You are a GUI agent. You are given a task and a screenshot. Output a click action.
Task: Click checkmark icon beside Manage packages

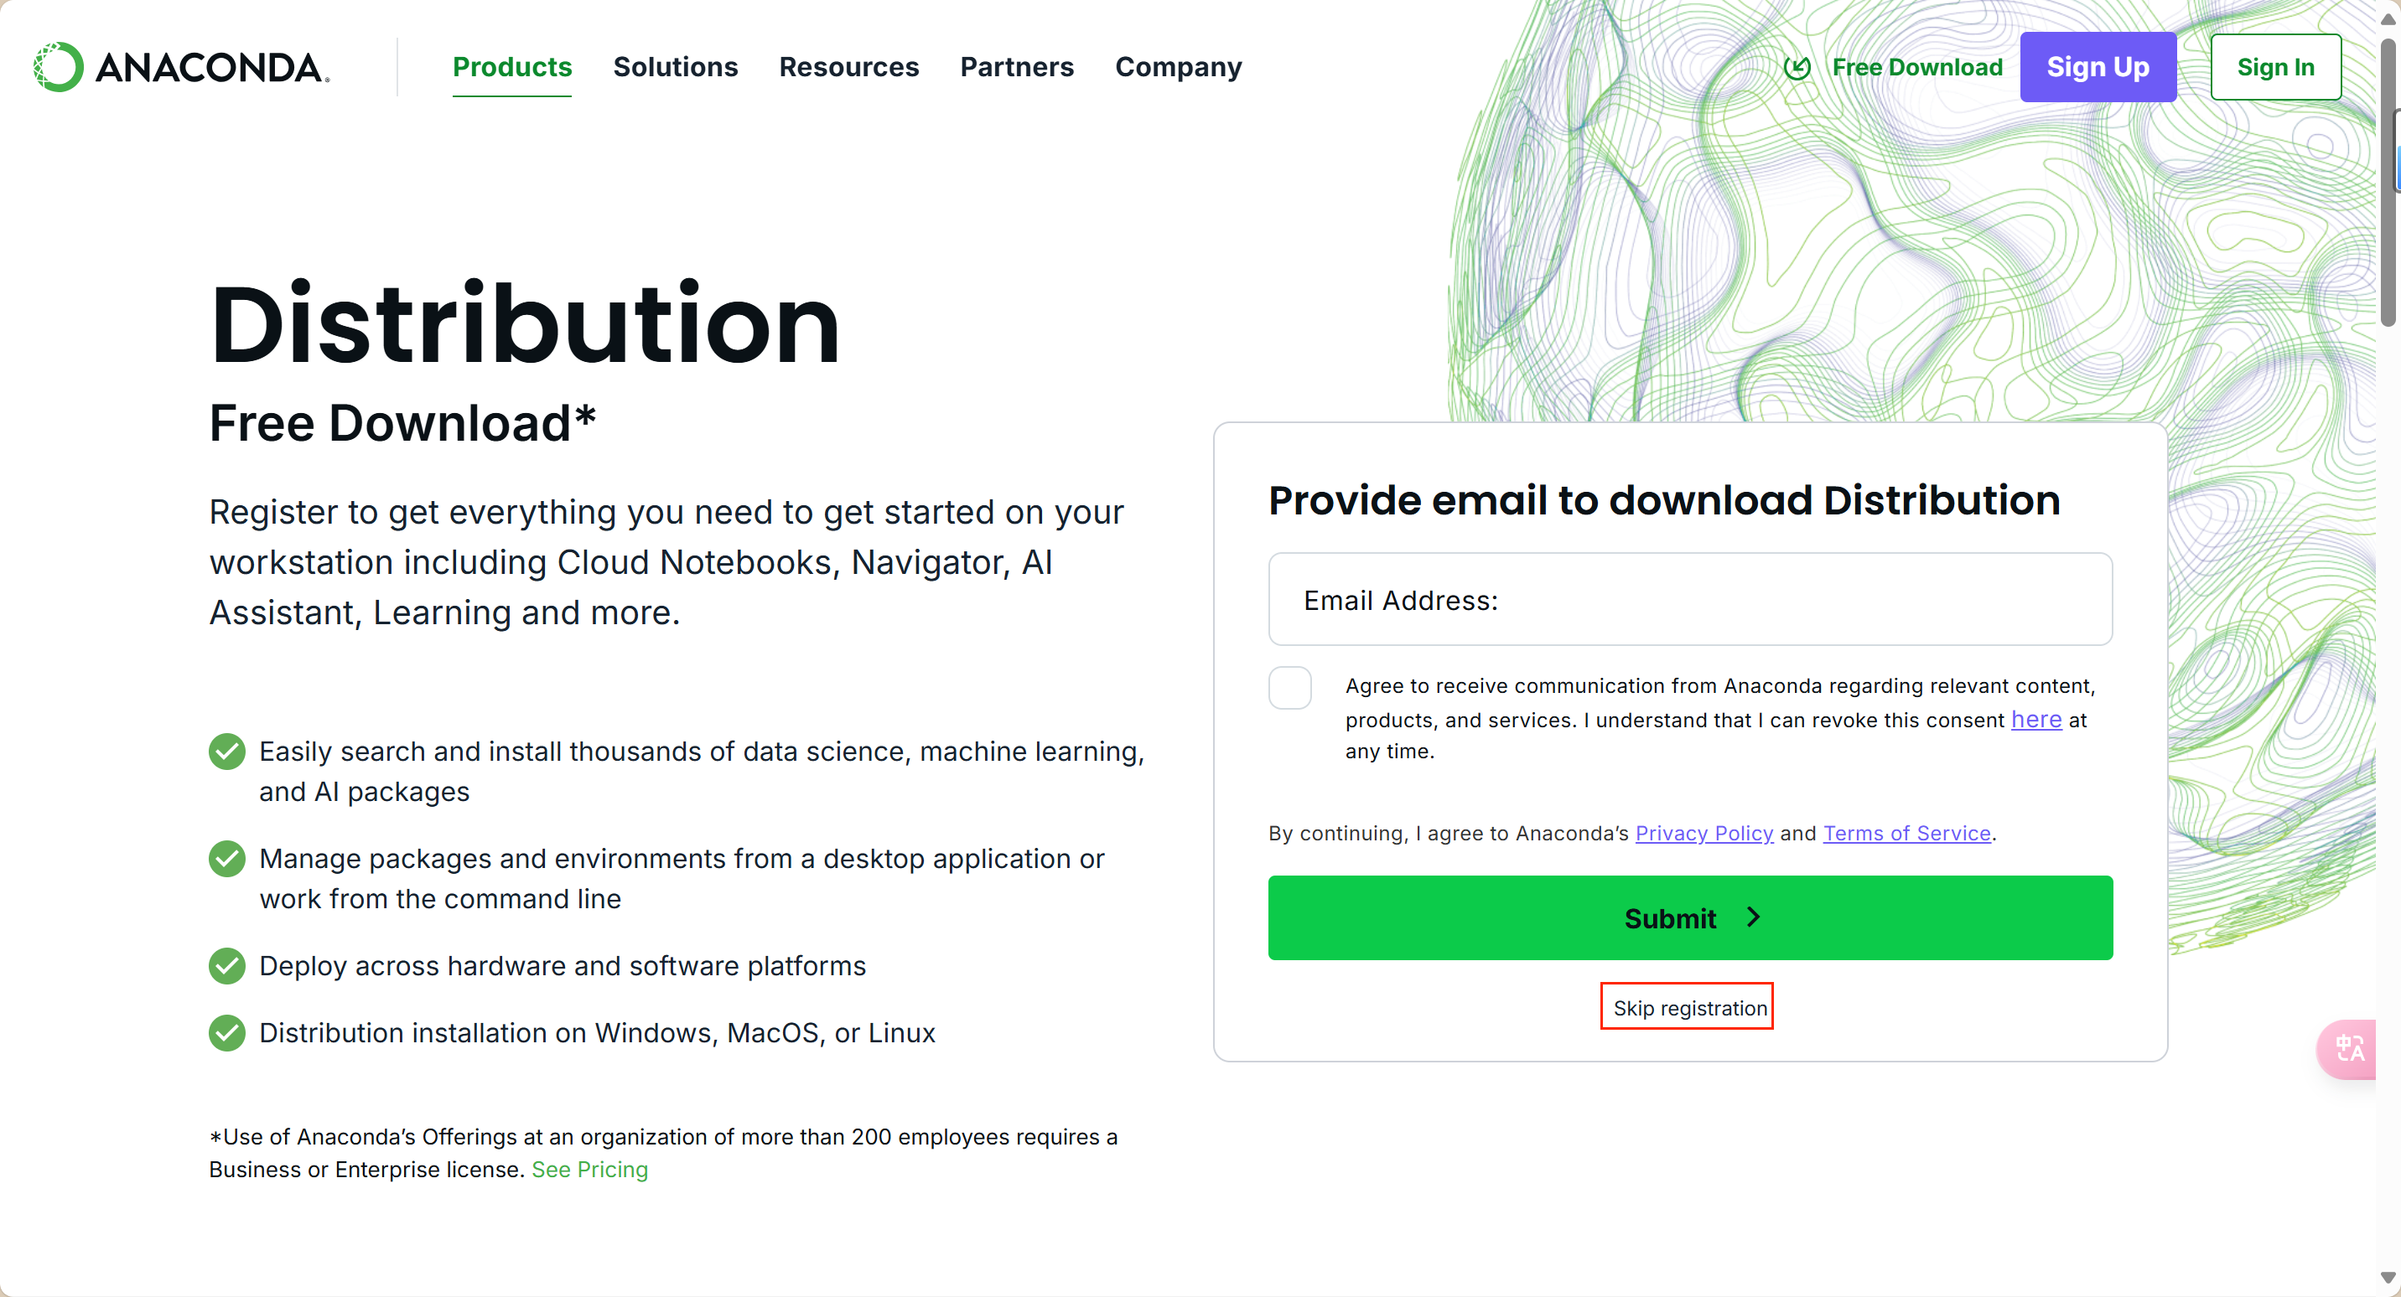pos(226,859)
